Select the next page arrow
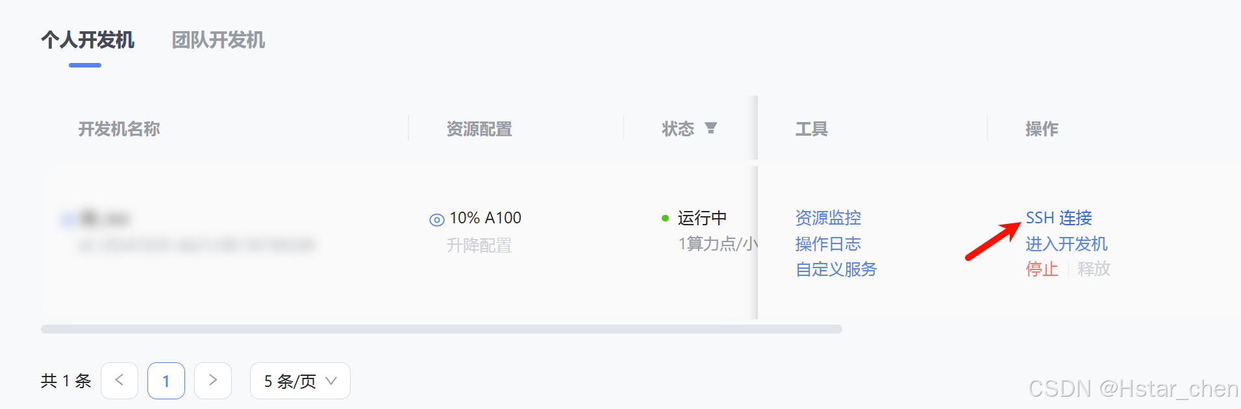The width and height of the screenshot is (1241, 409). pyautogui.click(x=213, y=381)
